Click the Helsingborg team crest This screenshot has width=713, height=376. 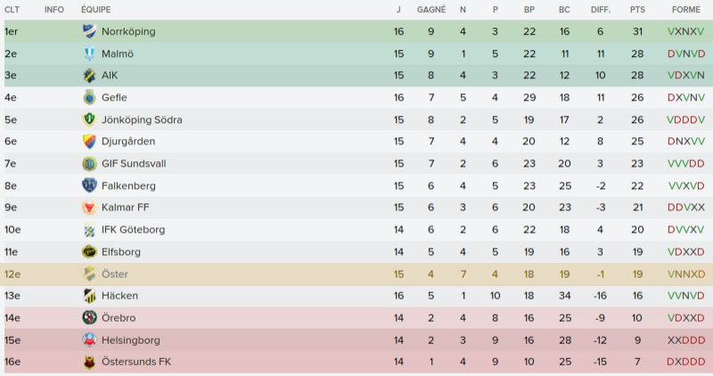(88, 339)
